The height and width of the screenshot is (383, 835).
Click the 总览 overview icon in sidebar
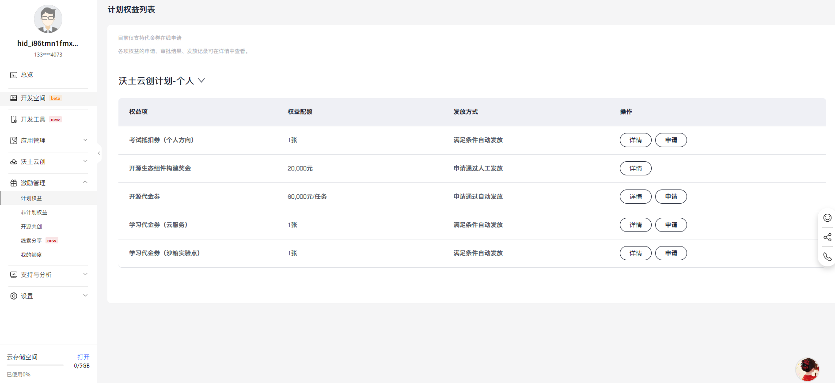14,75
